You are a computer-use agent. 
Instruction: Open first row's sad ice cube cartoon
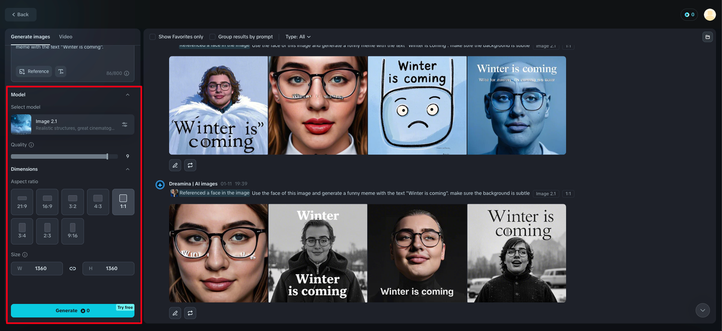(417, 105)
